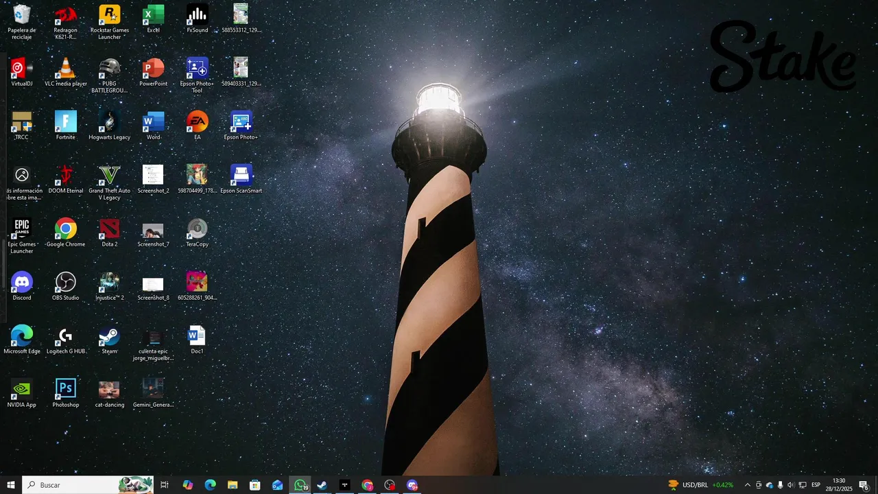This screenshot has height=494, width=878.
Task: Select the Doc1 Word document
Action: [198, 340]
